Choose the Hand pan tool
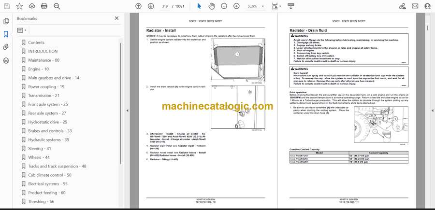The height and width of the screenshot is (210, 435). [x=212, y=6]
